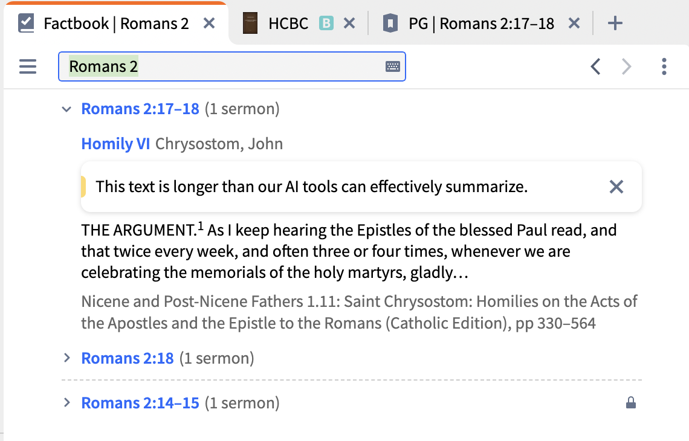Open the Romans 2:17–18 link
The image size is (689, 441).
coord(140,109)
